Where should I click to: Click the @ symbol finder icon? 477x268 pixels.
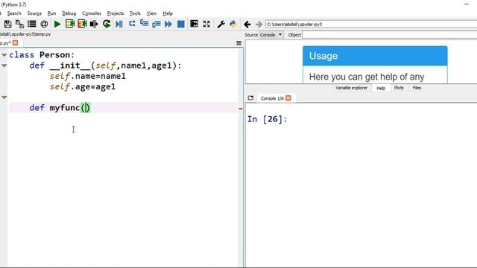pyautogui.click(x=44, y=24)
